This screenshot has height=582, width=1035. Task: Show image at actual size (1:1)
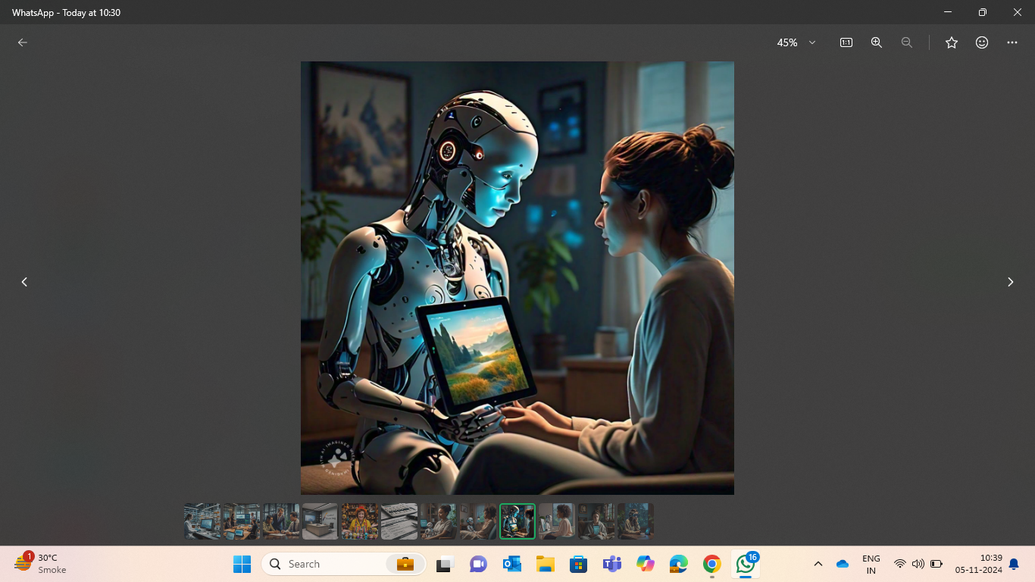[846, 42]
